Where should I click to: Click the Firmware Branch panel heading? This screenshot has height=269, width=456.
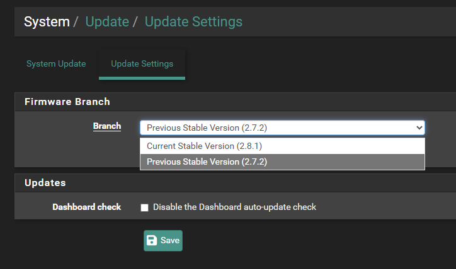pyautogui.click(x=67, y=102)
